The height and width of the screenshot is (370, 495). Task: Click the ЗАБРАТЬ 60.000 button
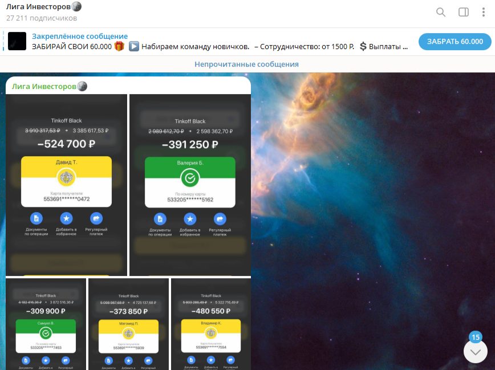click(x=455, y=42)
